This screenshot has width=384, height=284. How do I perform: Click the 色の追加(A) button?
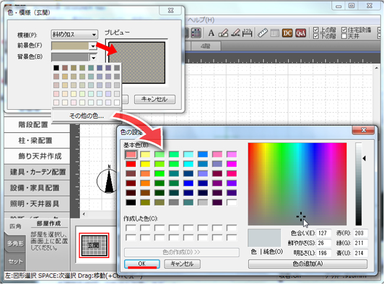tap(307, 264)
